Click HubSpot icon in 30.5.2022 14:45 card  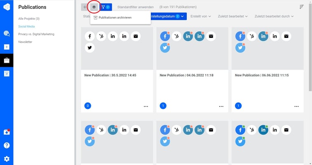(x=101, y=36)
